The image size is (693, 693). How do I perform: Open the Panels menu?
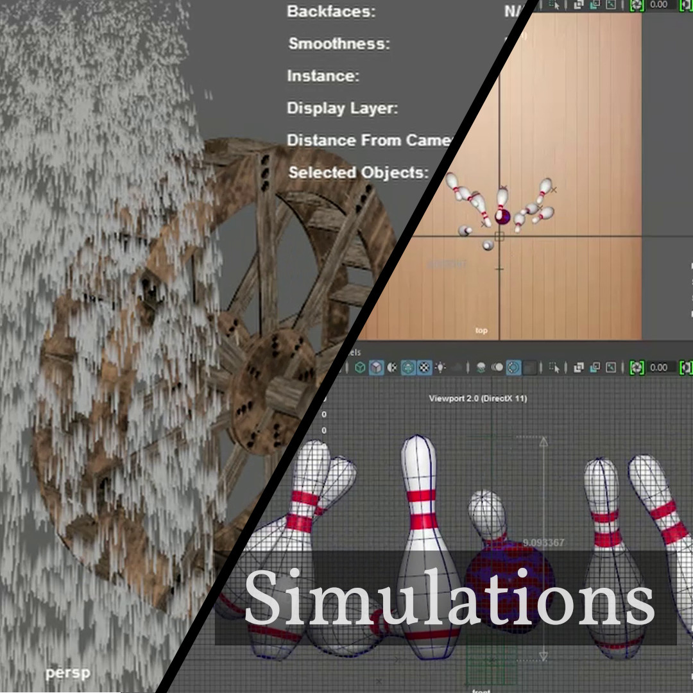click(355, 352)
